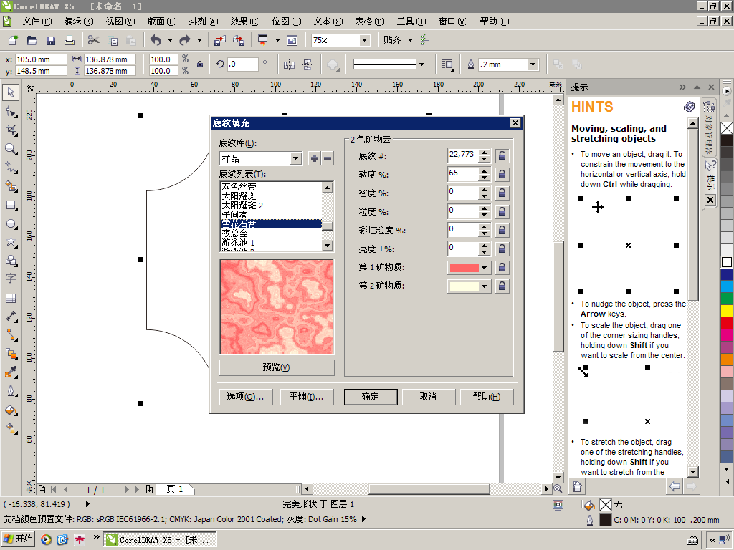Screen dimensions: 734x550
Task: Select the Rectangle tool
Action: click(x=11, y=206)
